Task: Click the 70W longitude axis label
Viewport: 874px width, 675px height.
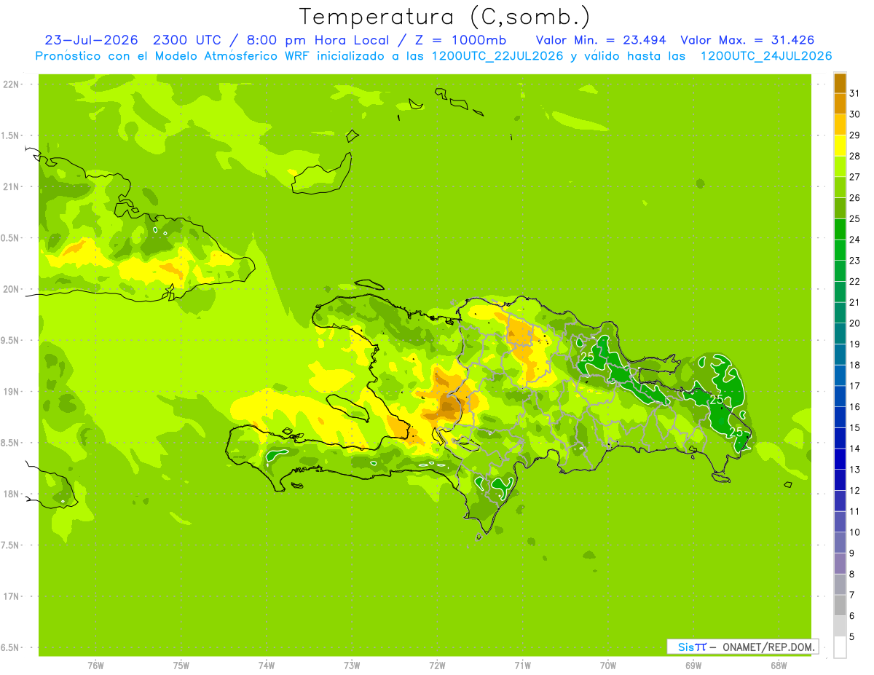Action: tap(608, 665)
